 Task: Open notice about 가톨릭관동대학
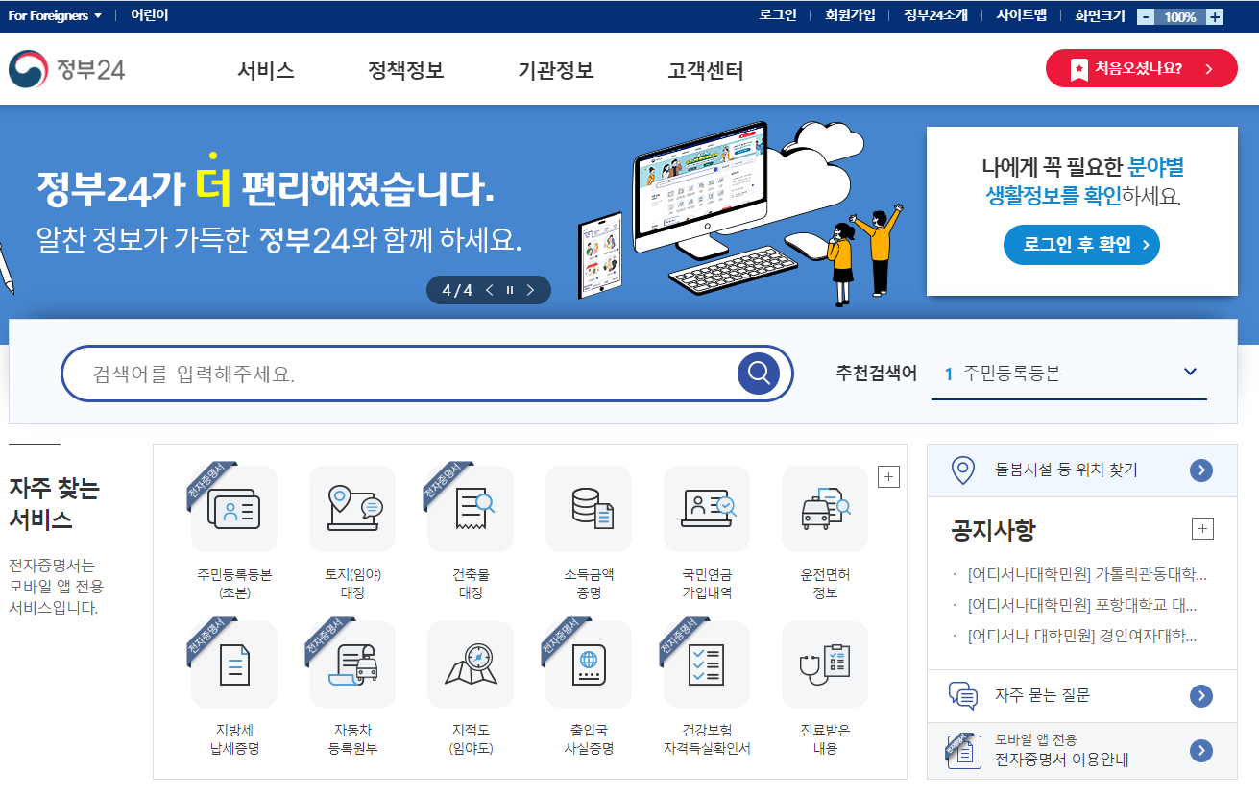tap(1087, 575)
